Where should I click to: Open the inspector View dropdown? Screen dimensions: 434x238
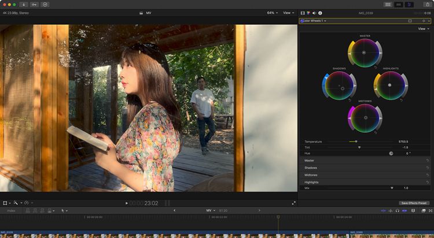point(424,29)
